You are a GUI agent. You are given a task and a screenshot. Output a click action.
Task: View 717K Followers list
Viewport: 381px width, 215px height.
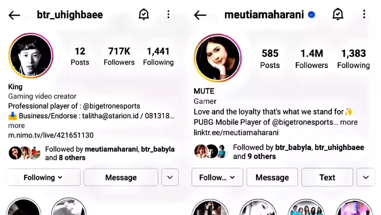119,56
